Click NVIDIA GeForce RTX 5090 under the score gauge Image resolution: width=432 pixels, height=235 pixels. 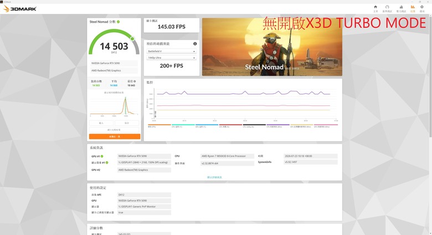pyautogui.click(x=114, y=63)
